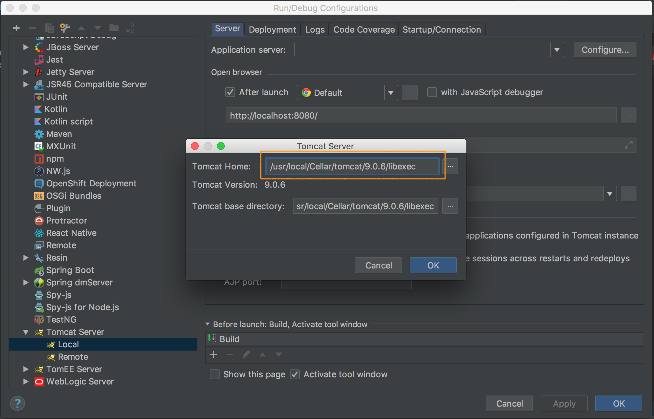The image size is (654, 419).
Task: Toggle After launch checkbox
Action: click(230, 92)
